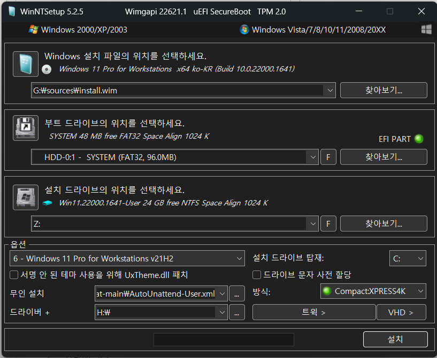Click the installation progress bar
Image resolution: width=437 pixels, height=358 pixels.
click(x=224, y=339)
